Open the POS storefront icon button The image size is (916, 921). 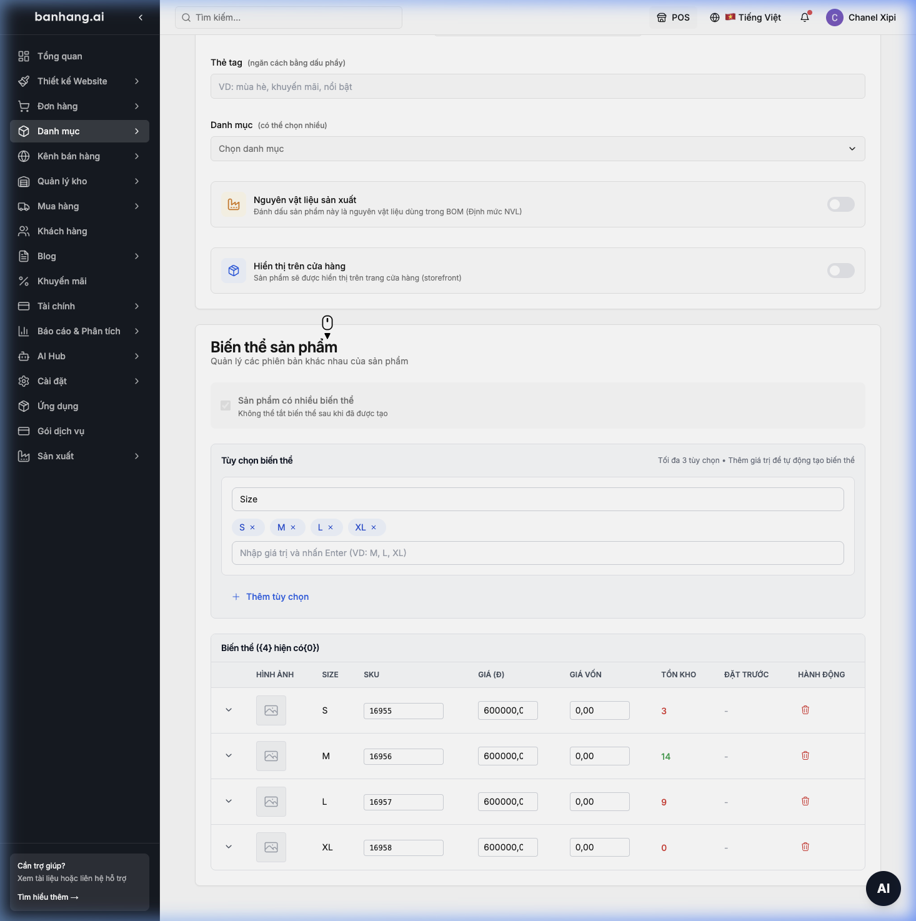click(x=673, y=17)
